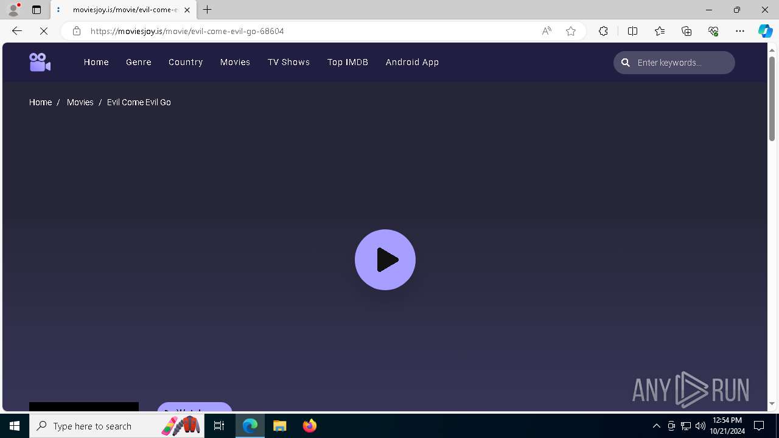The image size is (779, 438).
Task: Click Evil Come Evil Go breadcrumb
Action: (139, 102)
